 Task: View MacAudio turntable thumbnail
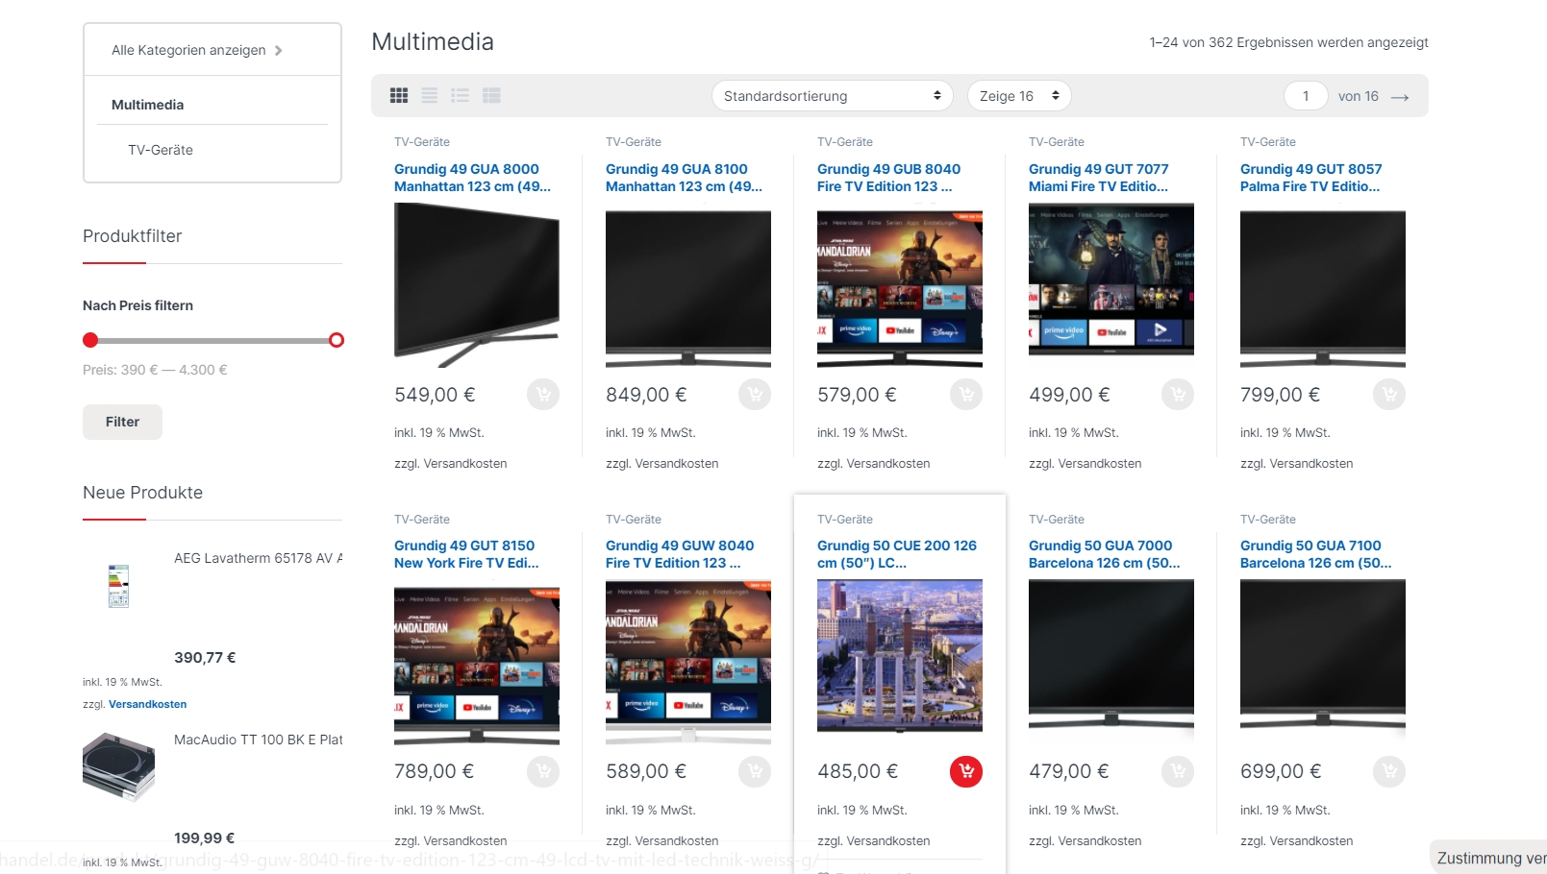tap(118, 766)
